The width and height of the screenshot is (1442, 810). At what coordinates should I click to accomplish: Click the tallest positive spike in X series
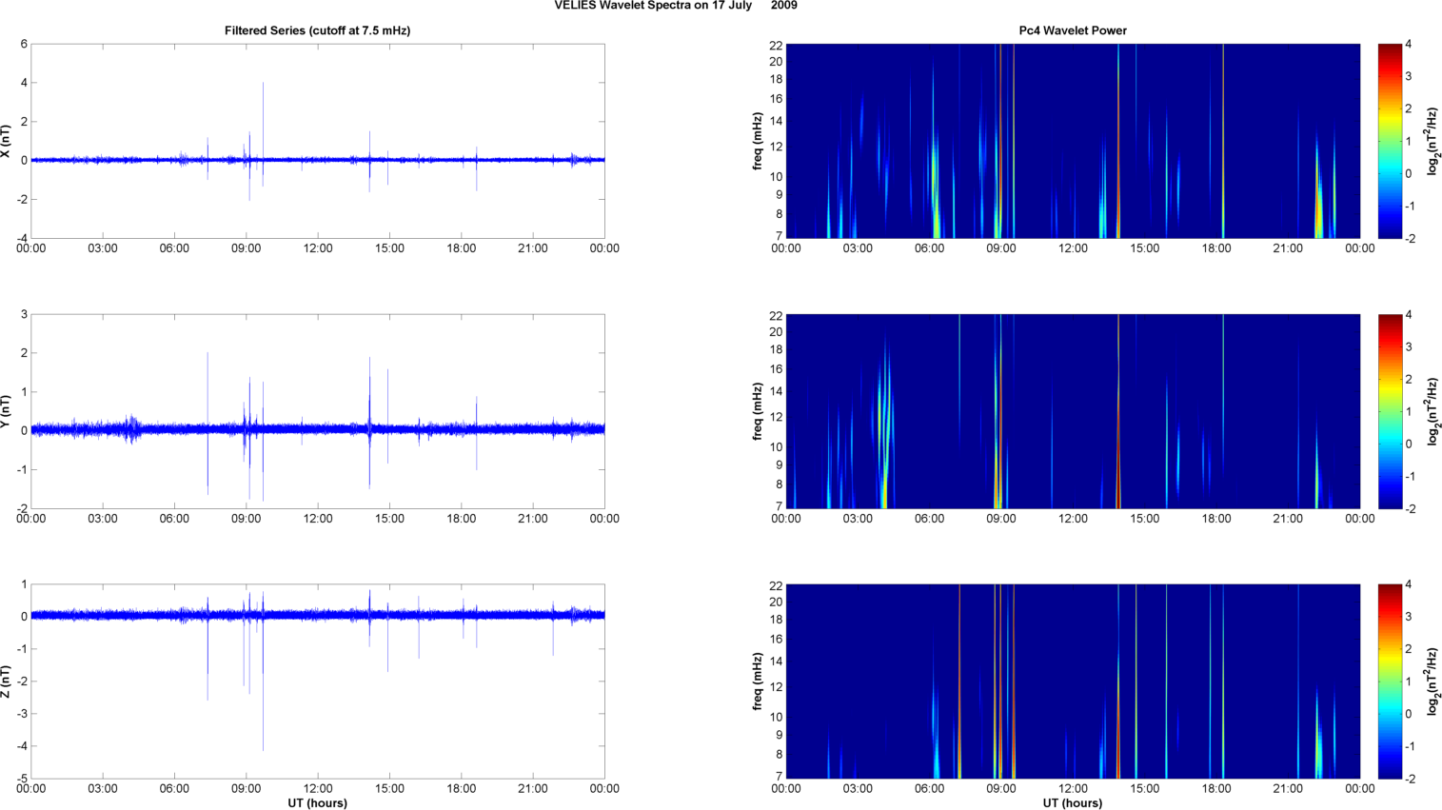(x=264, y=86)
